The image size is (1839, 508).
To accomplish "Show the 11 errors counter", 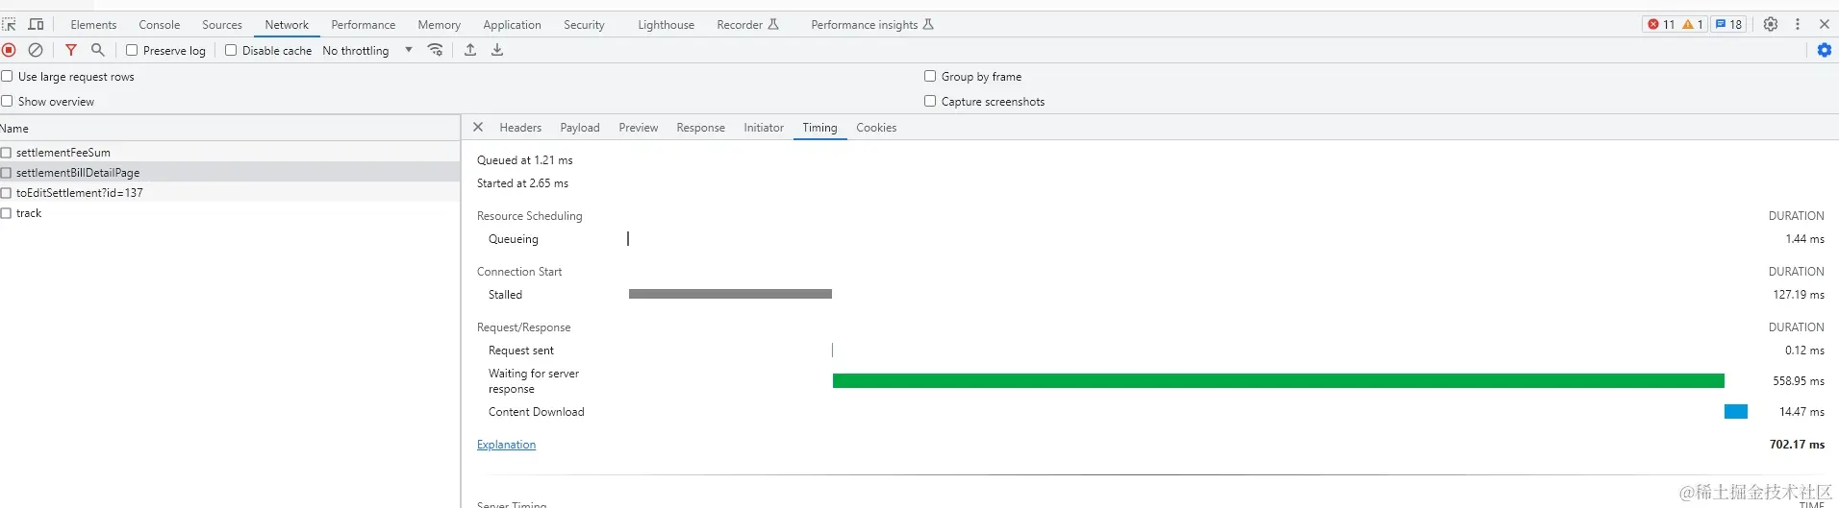I will click(1661, 24).
